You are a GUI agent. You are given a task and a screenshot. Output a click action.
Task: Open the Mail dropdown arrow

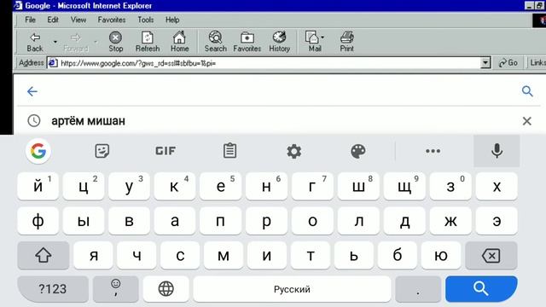[x=322, y=38]
